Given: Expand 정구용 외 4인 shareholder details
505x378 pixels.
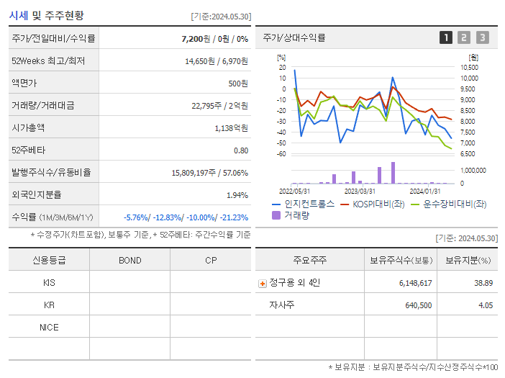Looking at the screenshot, I should (x=262, y=284).
